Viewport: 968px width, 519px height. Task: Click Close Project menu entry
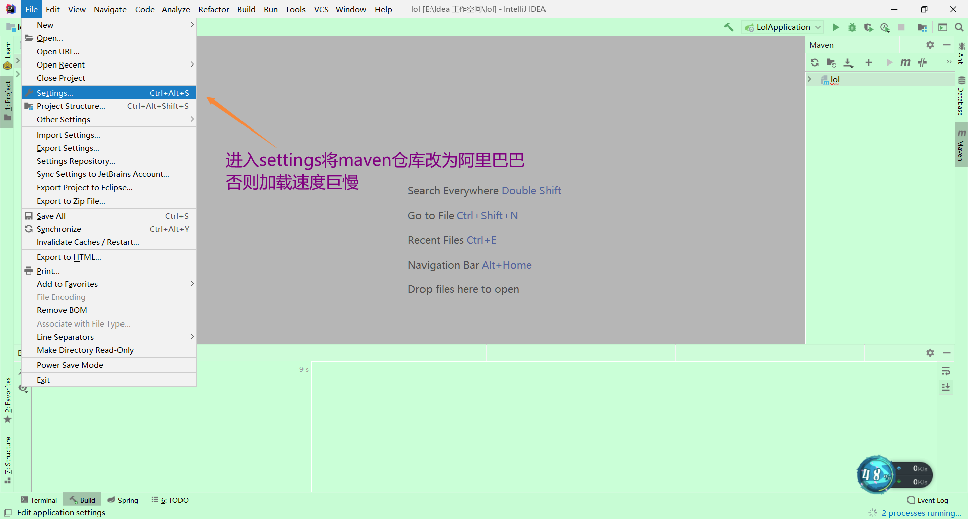(109, 78)
